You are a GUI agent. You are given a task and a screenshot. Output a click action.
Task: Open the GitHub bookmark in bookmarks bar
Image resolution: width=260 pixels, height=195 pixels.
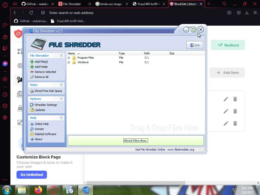tap(31, 21)
